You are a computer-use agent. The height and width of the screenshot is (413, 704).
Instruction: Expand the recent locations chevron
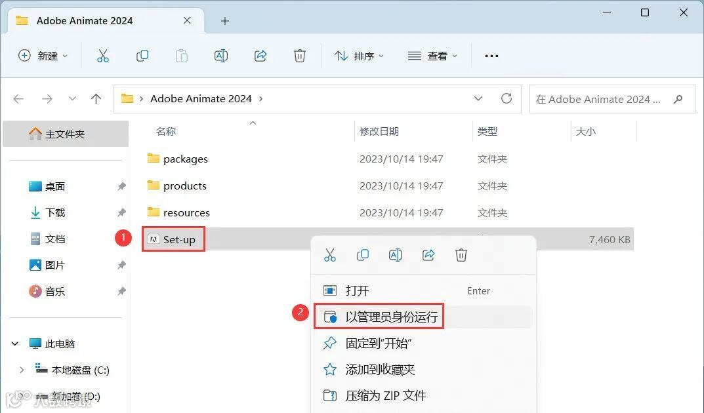pyautogui.click(x=72, y=98)
